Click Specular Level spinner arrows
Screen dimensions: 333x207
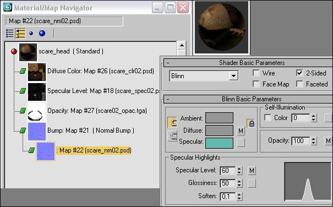[239, 171]
